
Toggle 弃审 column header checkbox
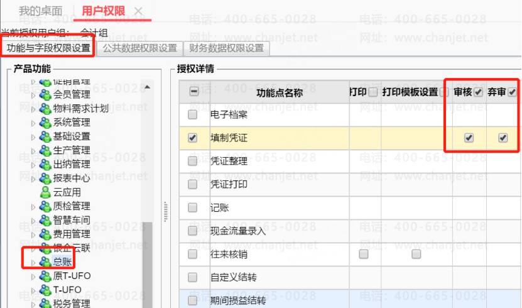pos(512,92)
